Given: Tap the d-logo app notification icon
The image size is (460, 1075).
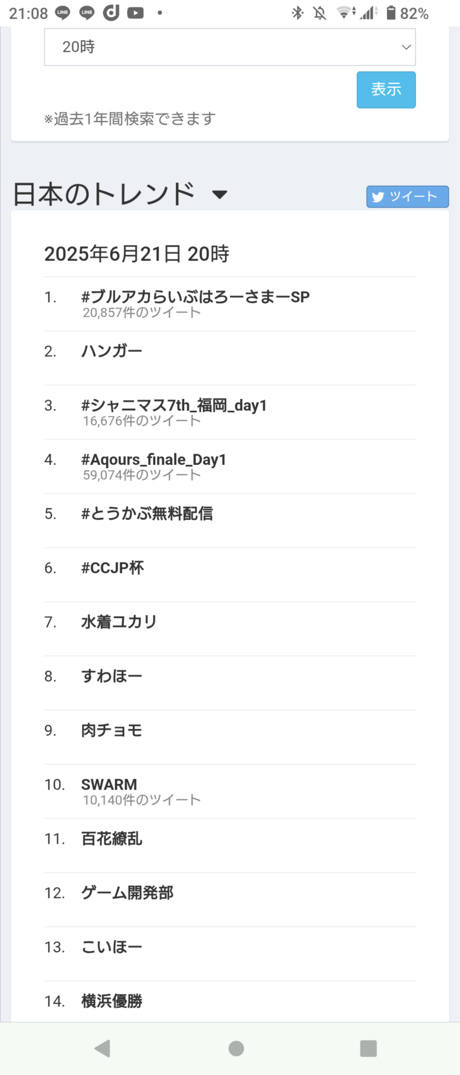Looking at the screenshot, I should pos(111,13).
